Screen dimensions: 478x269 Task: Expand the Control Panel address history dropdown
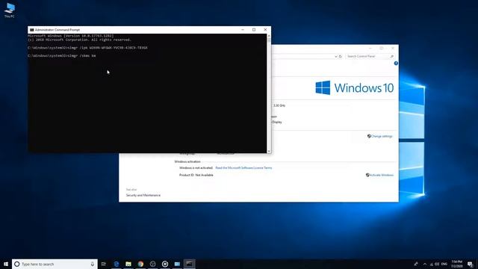335,57
